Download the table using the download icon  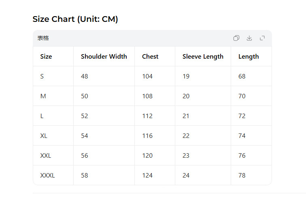click(x=249, y=38)
